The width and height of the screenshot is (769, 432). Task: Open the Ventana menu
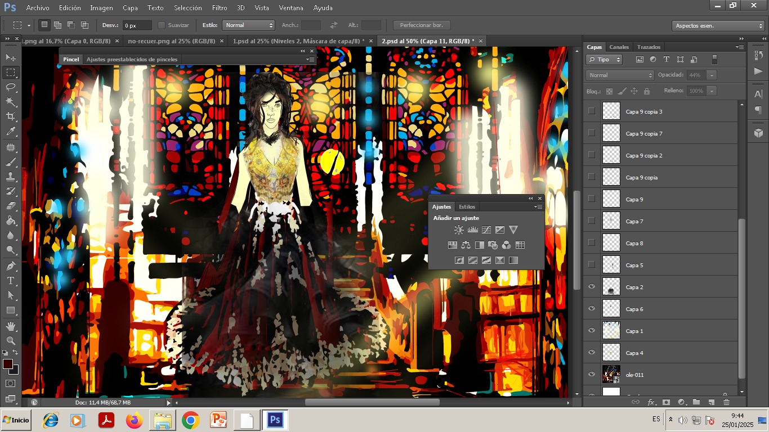[291, 8]
